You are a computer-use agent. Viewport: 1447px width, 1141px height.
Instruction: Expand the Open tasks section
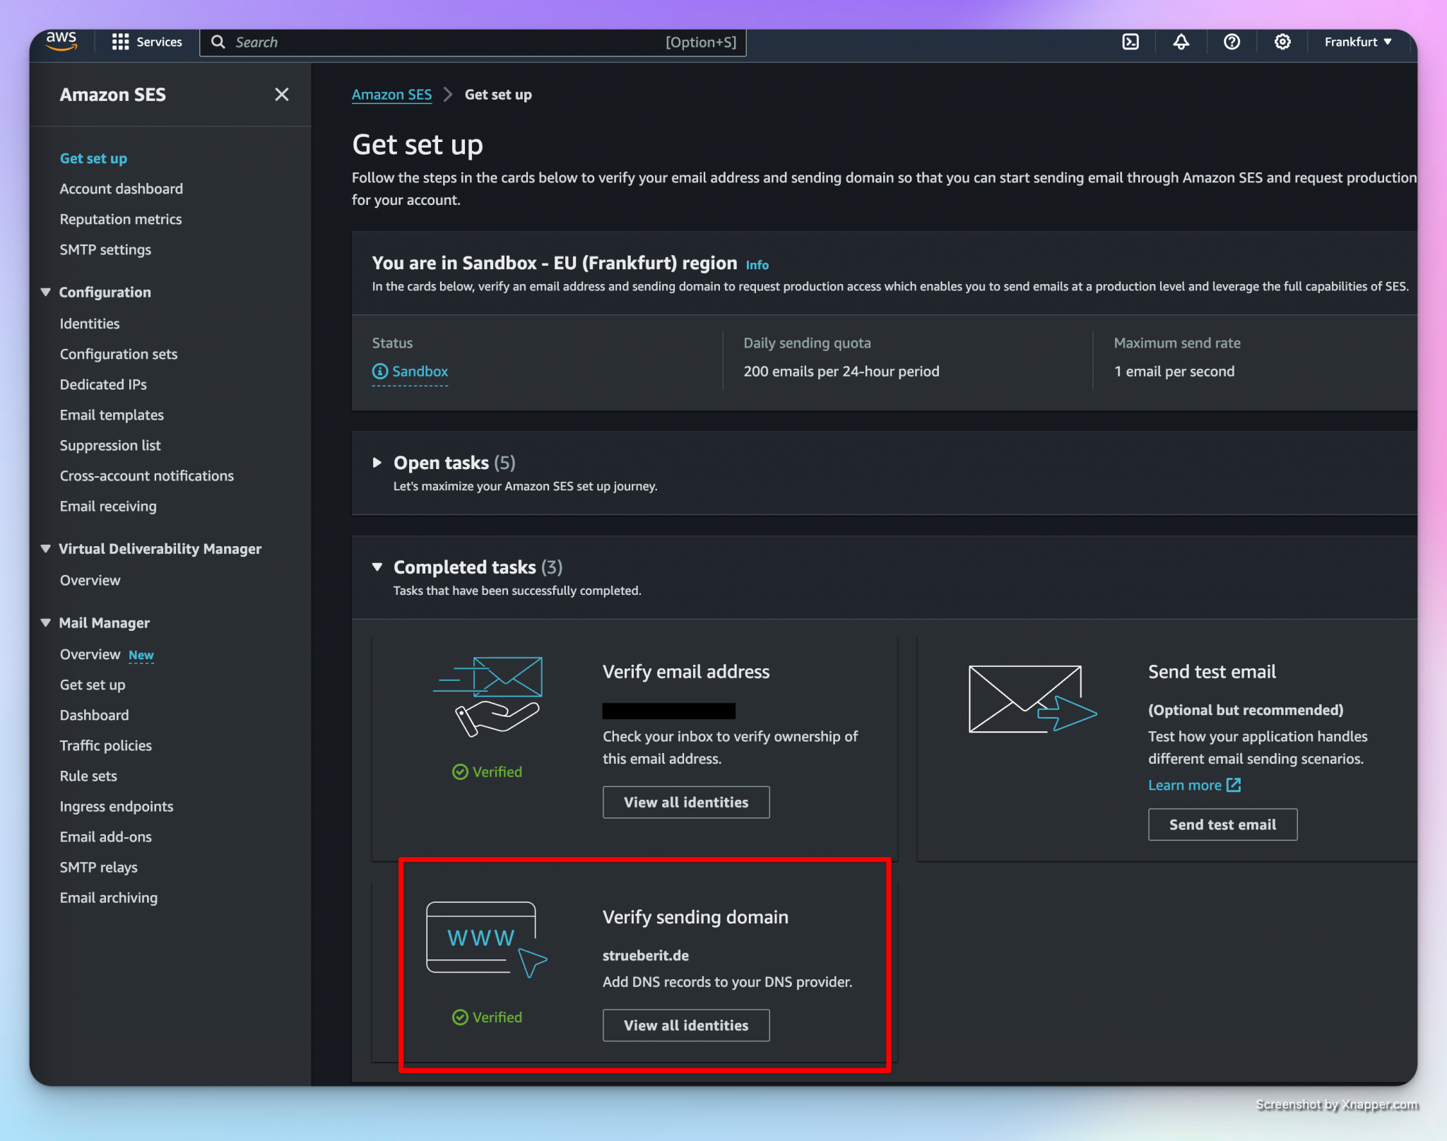[x=377, y=463]
